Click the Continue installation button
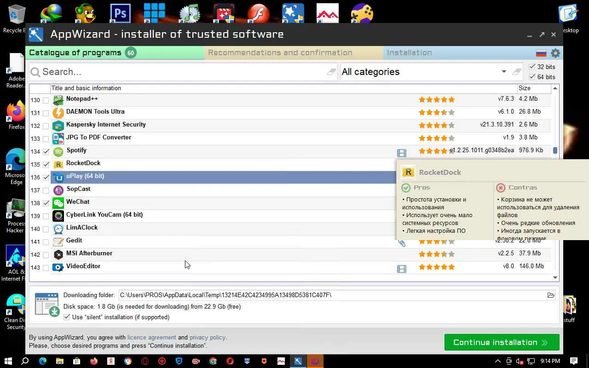The height and width of the screenshot is (368, 589). point(502,342)
